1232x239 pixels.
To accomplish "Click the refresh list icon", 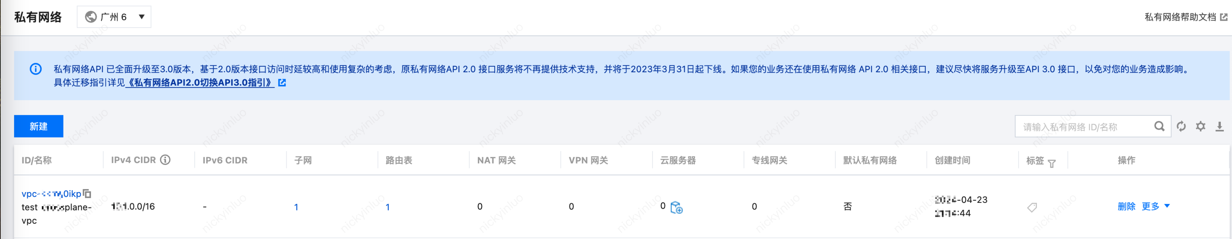I will point(1181,126).
